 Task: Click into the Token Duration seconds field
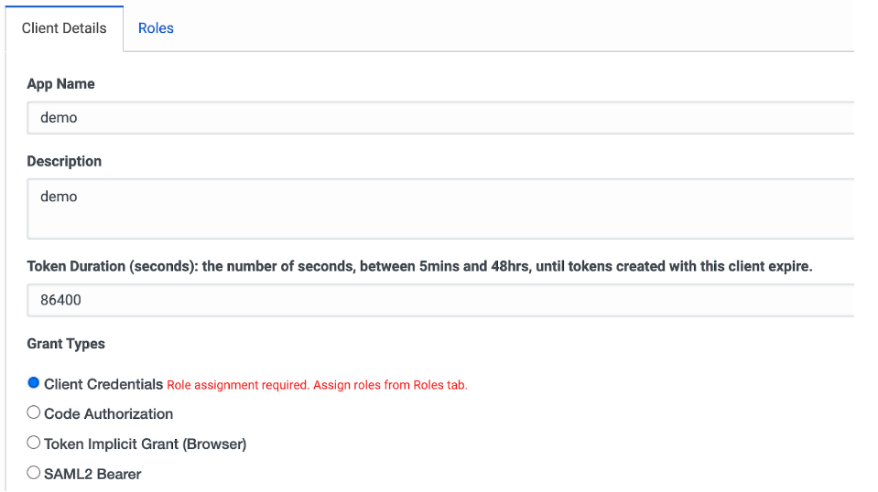coord(440,300)
